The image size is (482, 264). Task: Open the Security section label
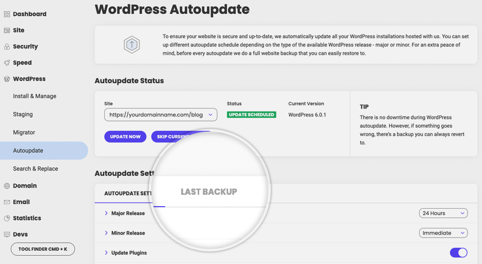point(25,46)
